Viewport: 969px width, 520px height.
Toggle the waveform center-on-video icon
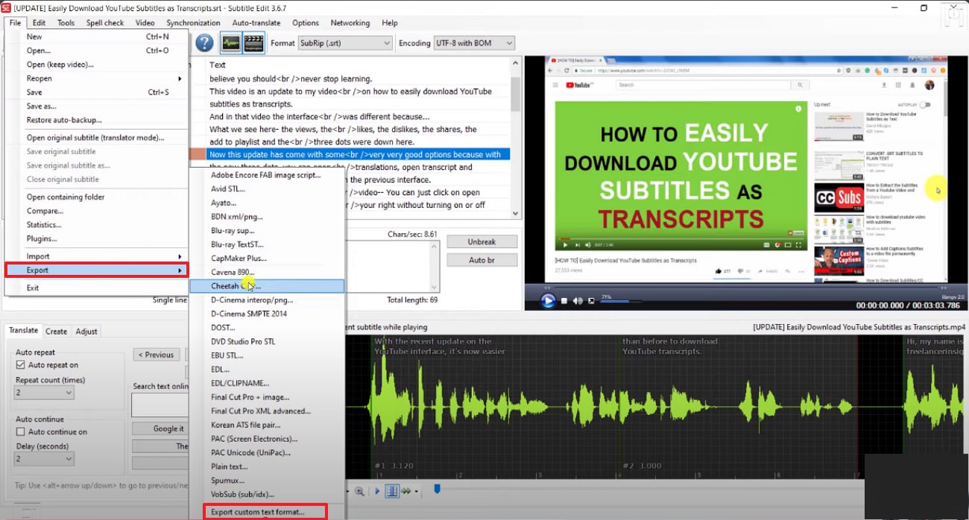[392, 491]
